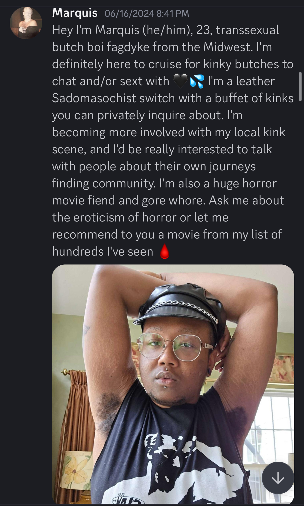This screenshot has width=304, height=506.
Task: Click the red blood drop emoji
Action: [x=165, y=252]
